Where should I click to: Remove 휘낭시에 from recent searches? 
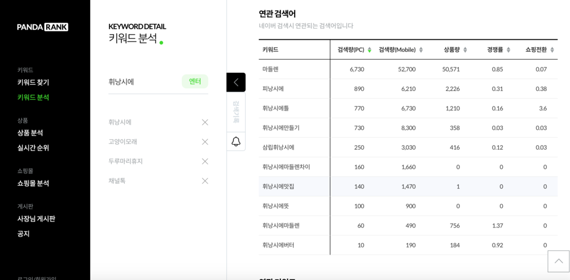(205, 122)
